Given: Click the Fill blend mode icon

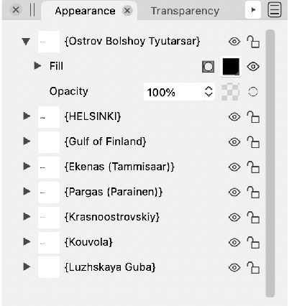Looking at the screenshot, I should click(x=208, y=66).
